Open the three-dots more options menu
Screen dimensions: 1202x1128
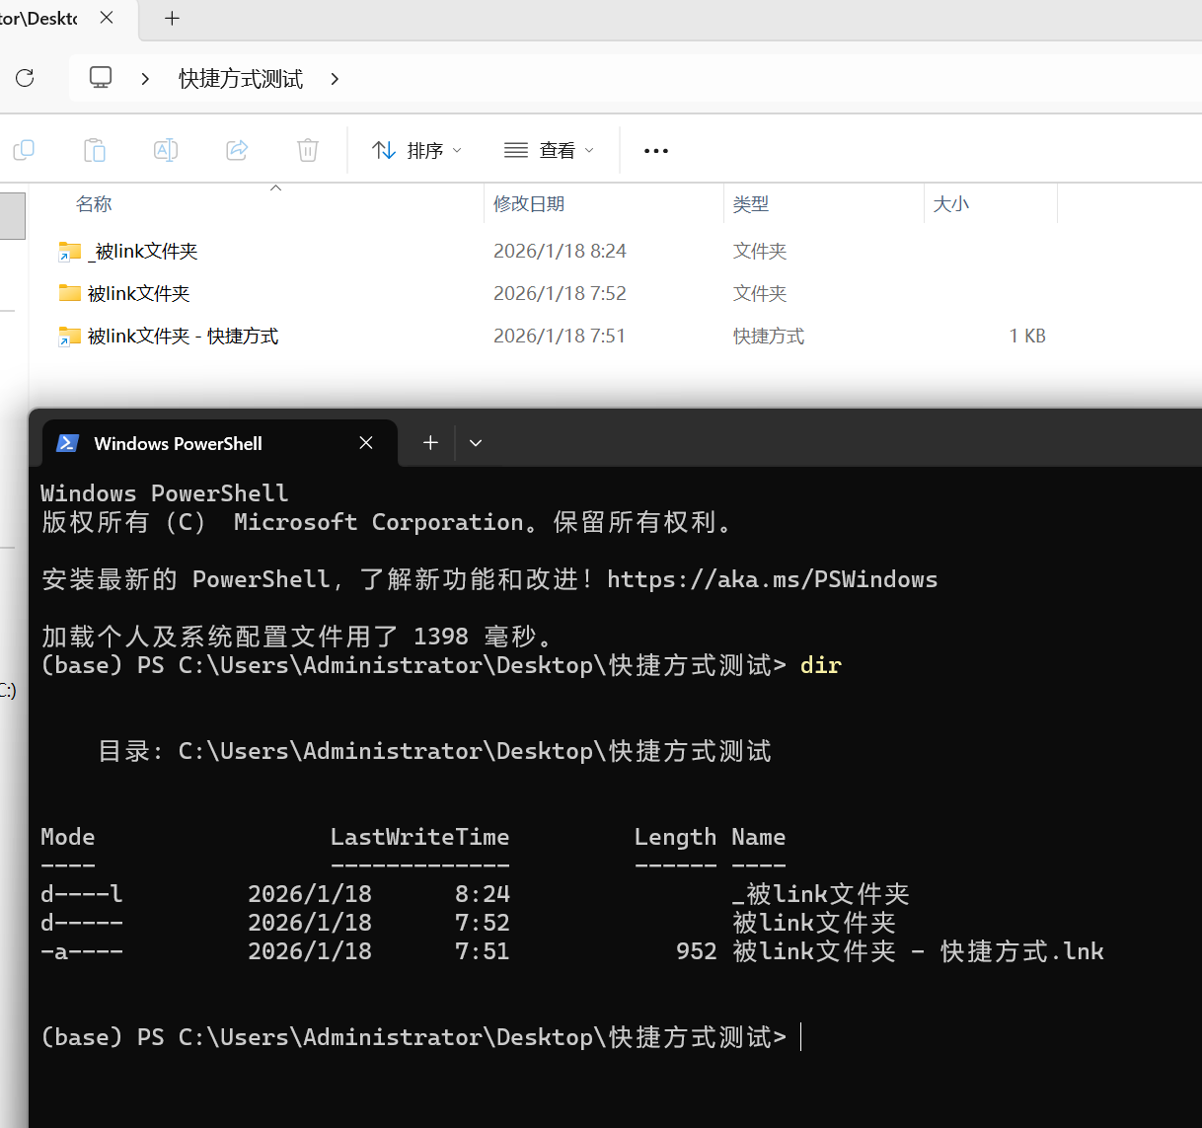click(x=656, y=151)
